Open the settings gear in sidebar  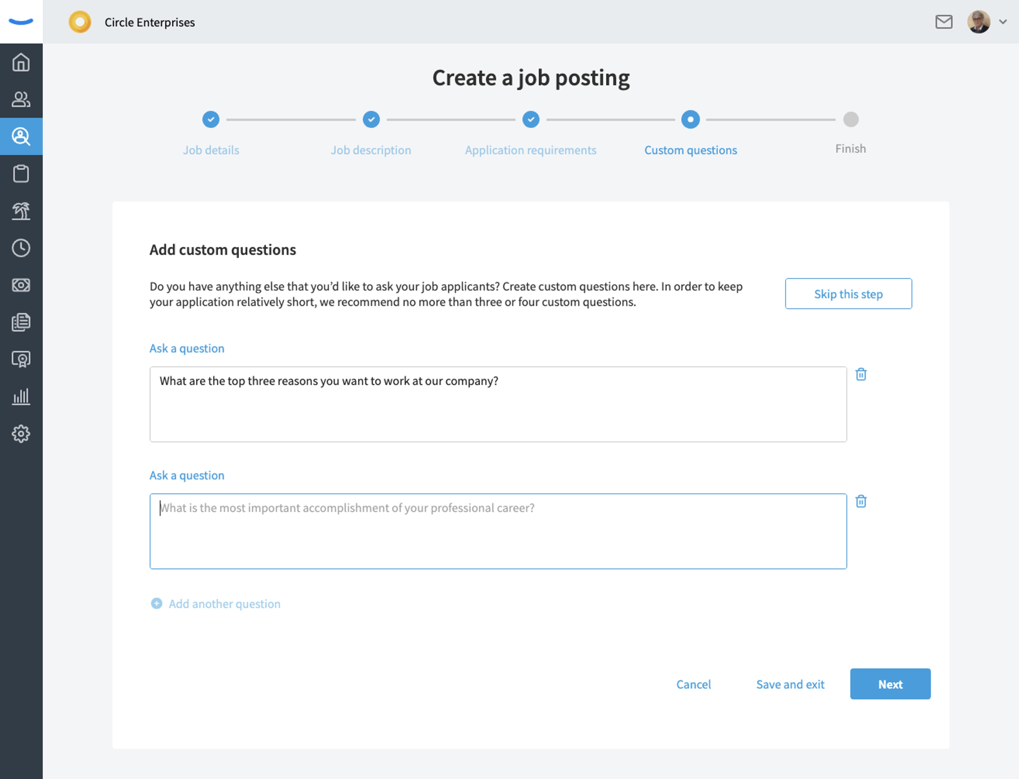coord(21,434)
